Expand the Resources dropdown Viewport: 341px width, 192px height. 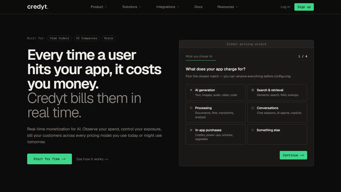tap(228, 7)
